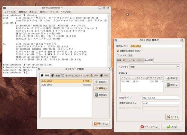Switch to the 802.1x セキュリティ tab
The image size is (187, 135).
tap(133, 60)
